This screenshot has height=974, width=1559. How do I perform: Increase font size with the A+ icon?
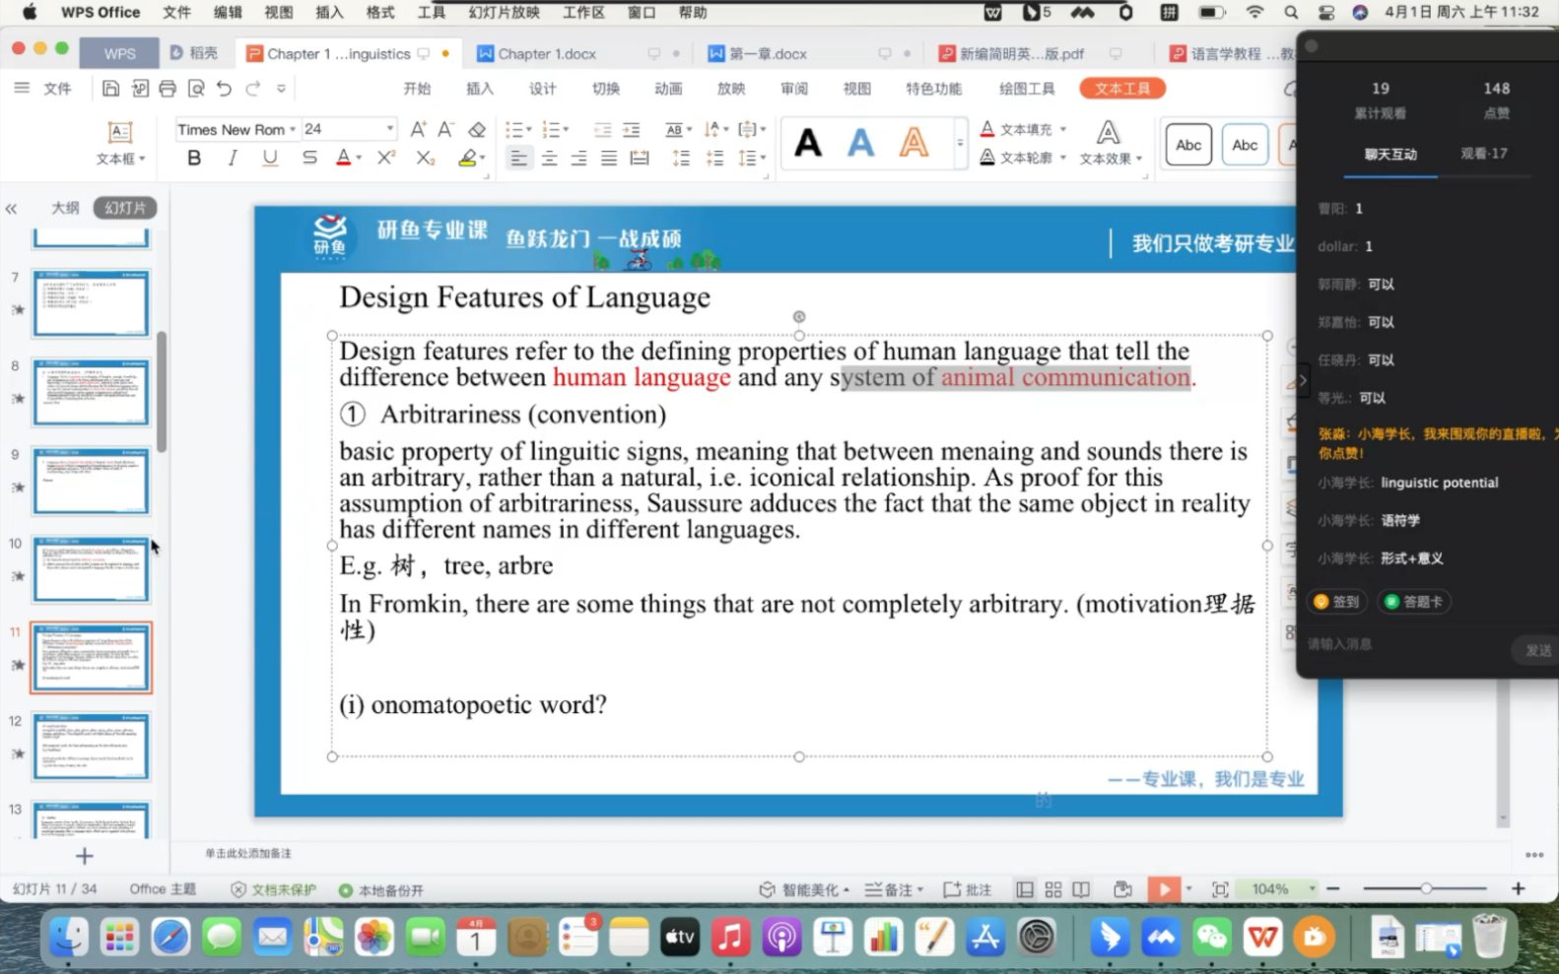point(418,129)
